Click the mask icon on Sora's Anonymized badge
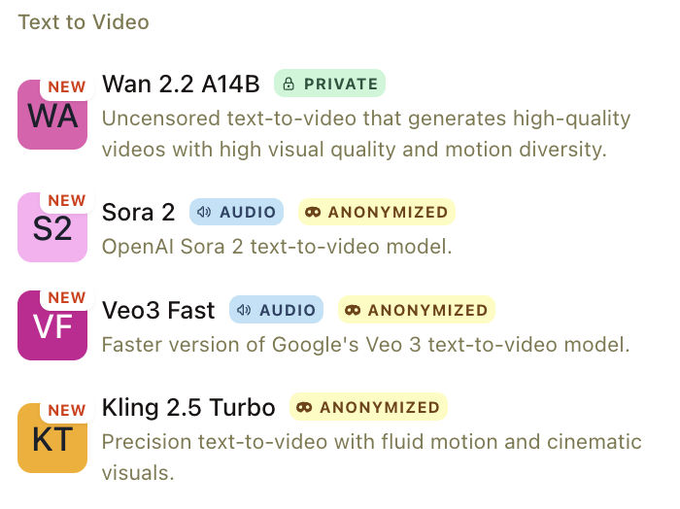This screenshot has height=509, width=680. [x=313, y=212]
